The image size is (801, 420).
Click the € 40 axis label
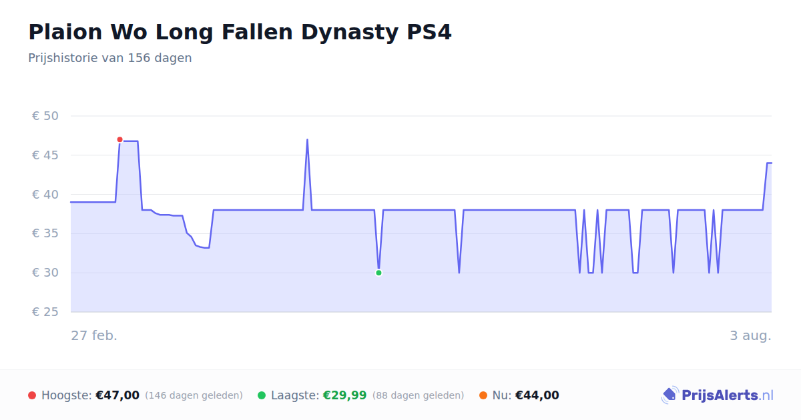tap(45, 195)
